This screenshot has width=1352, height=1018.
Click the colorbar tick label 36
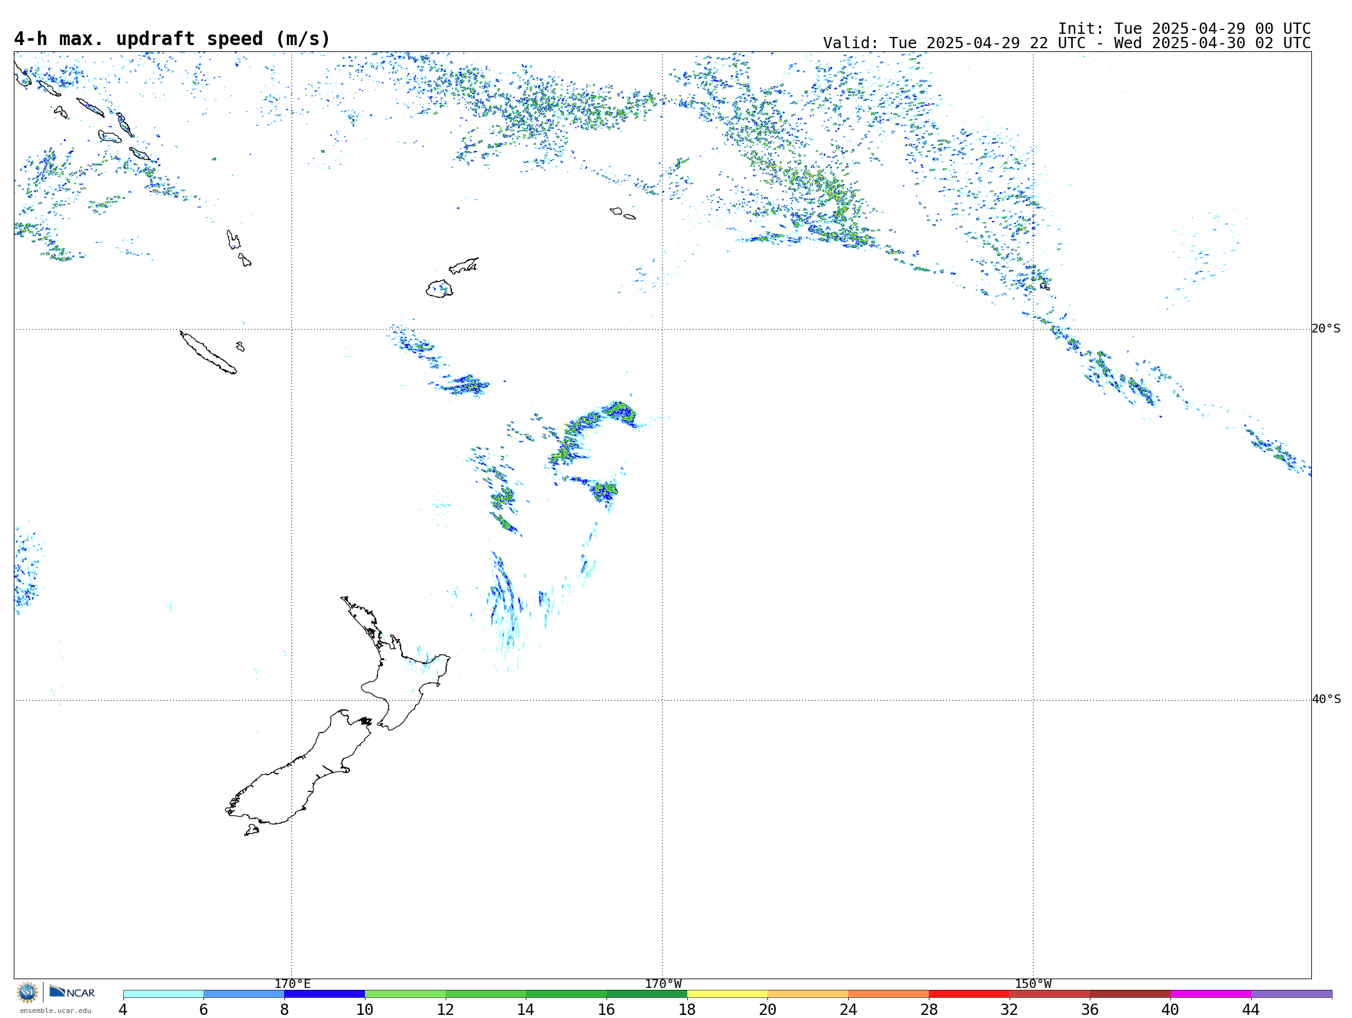1090,1010
